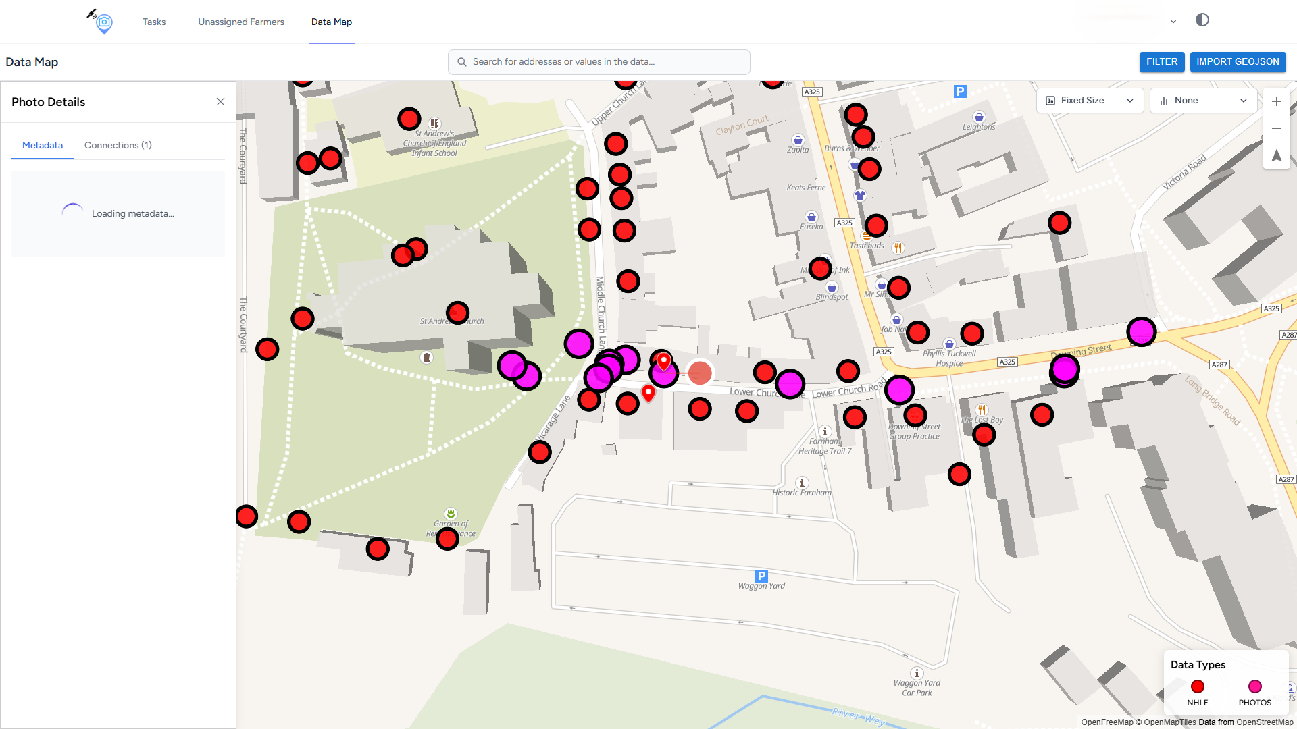Image resolution: width=1297 pixels, height=729 pixels.
Task: Toggle dark mode theme icon
Action: [1202, 20]
